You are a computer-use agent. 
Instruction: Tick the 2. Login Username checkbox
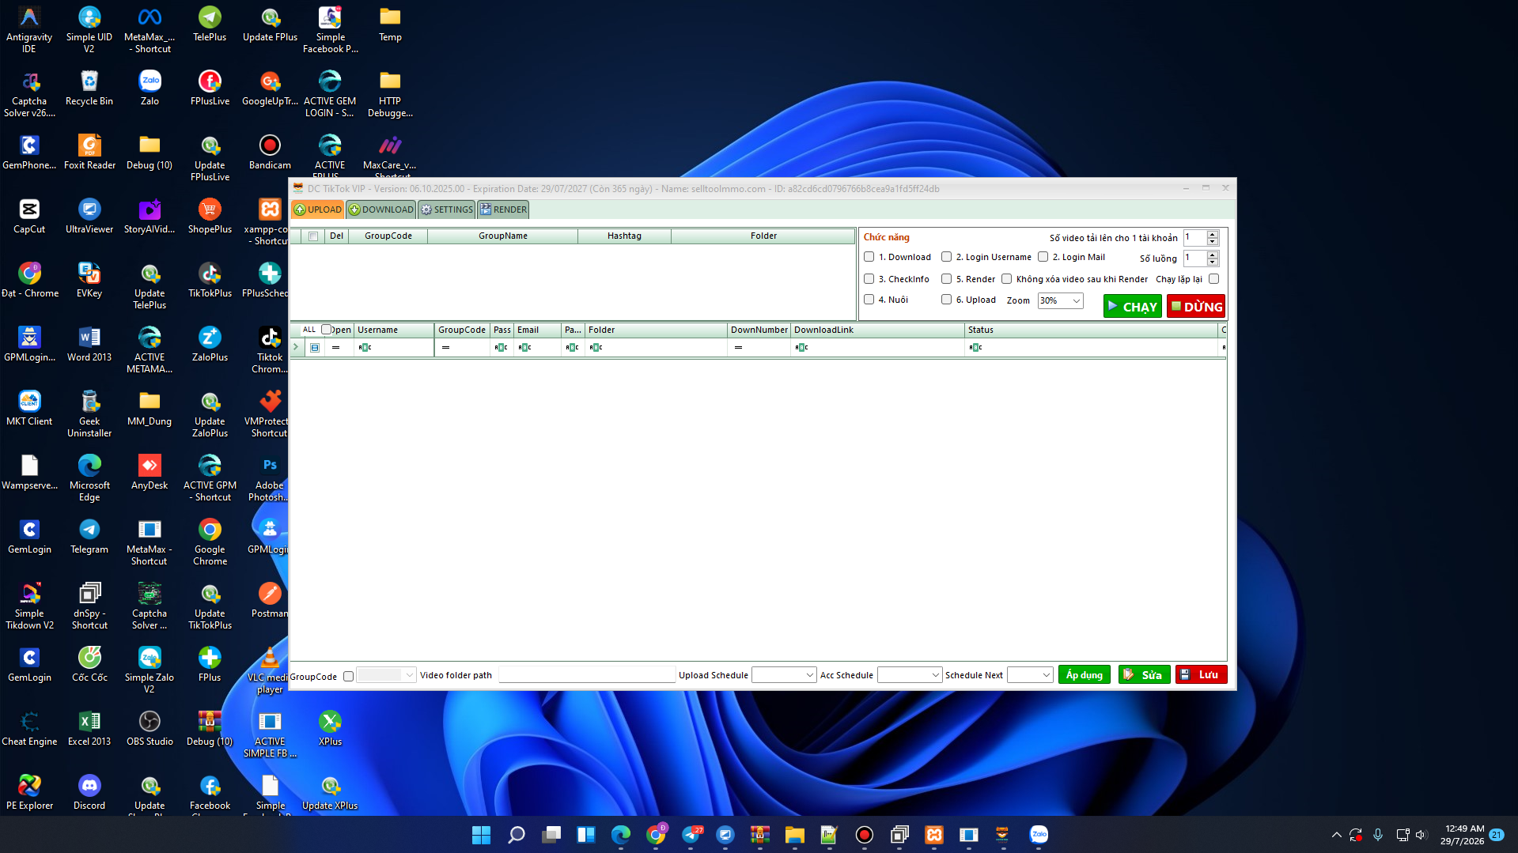[x=947, y=257]
